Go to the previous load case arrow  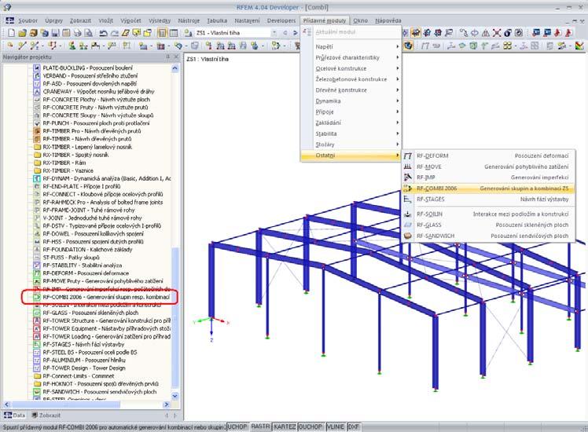coord(285,33)
